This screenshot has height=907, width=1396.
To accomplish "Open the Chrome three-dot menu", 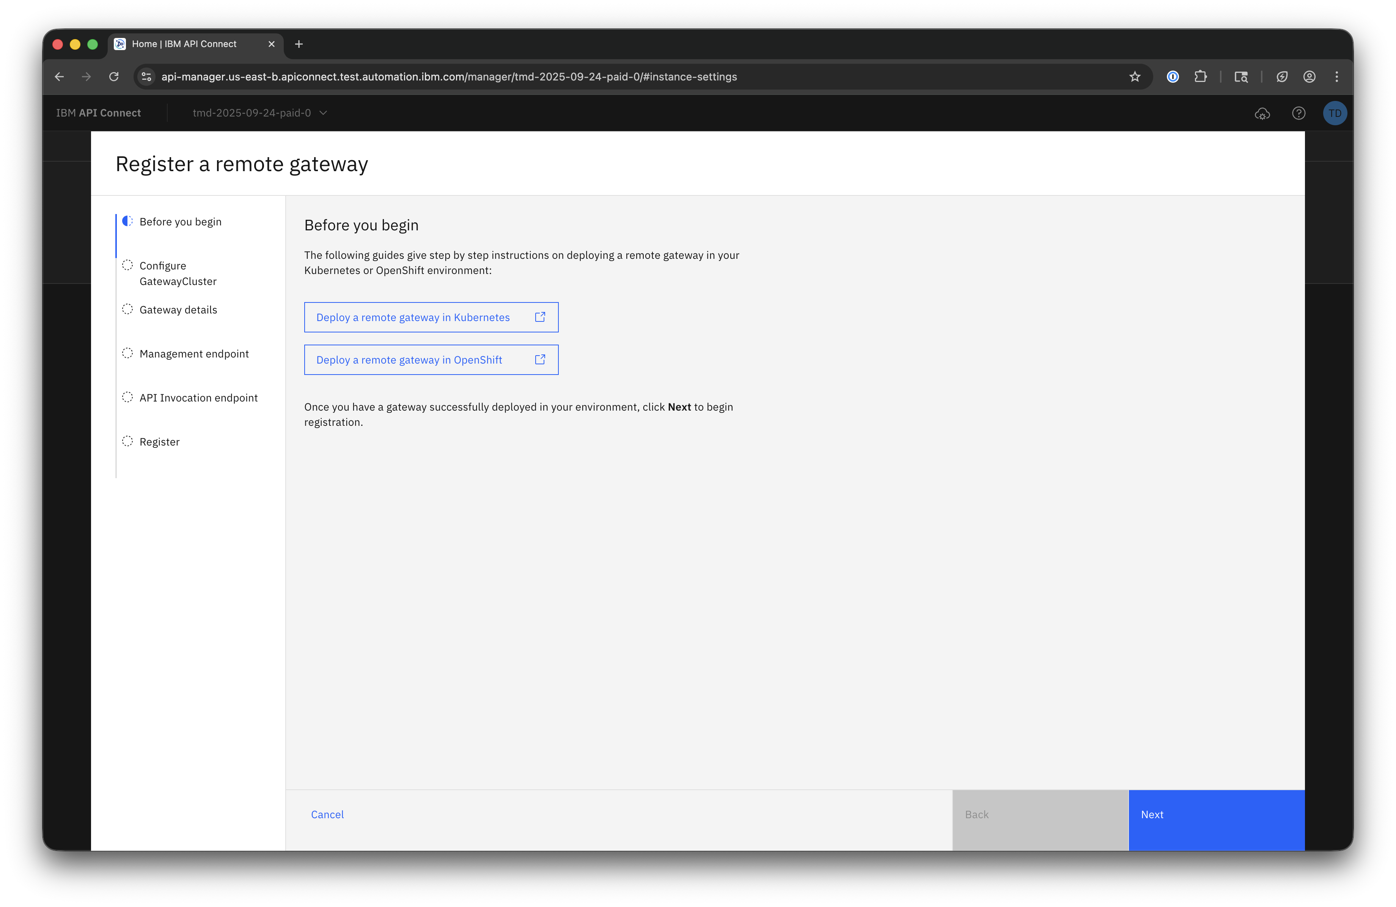I will (x=1337, y=77).
